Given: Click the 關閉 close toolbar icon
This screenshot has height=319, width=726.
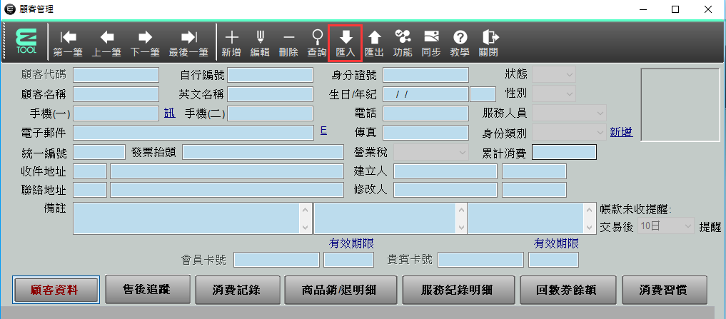Looking at the screenshot, I should [x=488, y=44].
